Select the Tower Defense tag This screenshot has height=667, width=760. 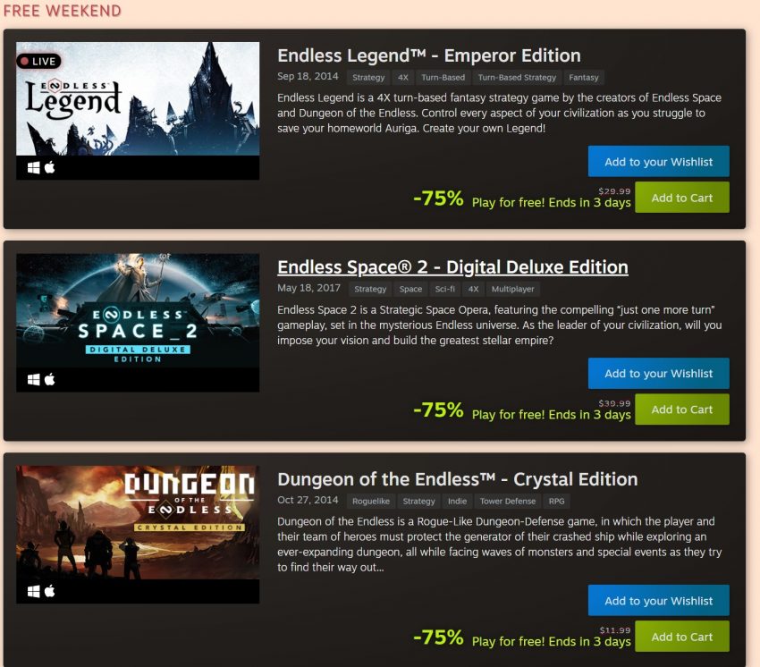(x=508, y=502)
